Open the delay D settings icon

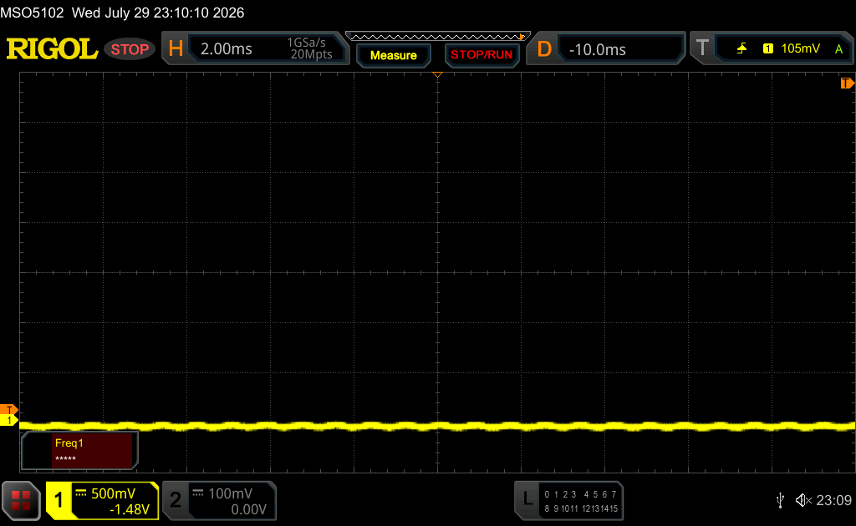[543, 49]
